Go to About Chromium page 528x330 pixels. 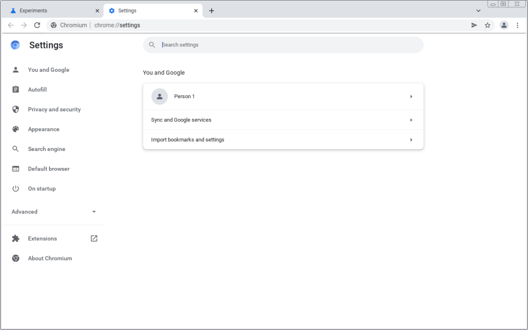(50, 258)
